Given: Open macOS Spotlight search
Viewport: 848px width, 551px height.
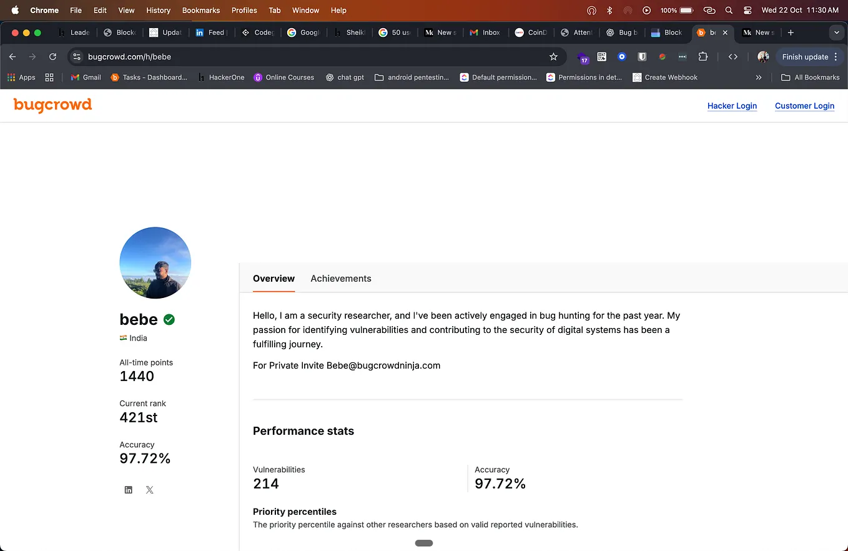Looking at the screenshot, I should (729, 11).
